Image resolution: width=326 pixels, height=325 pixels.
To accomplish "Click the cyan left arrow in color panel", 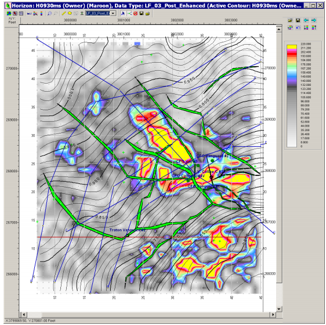I will [x=306, y=20].
